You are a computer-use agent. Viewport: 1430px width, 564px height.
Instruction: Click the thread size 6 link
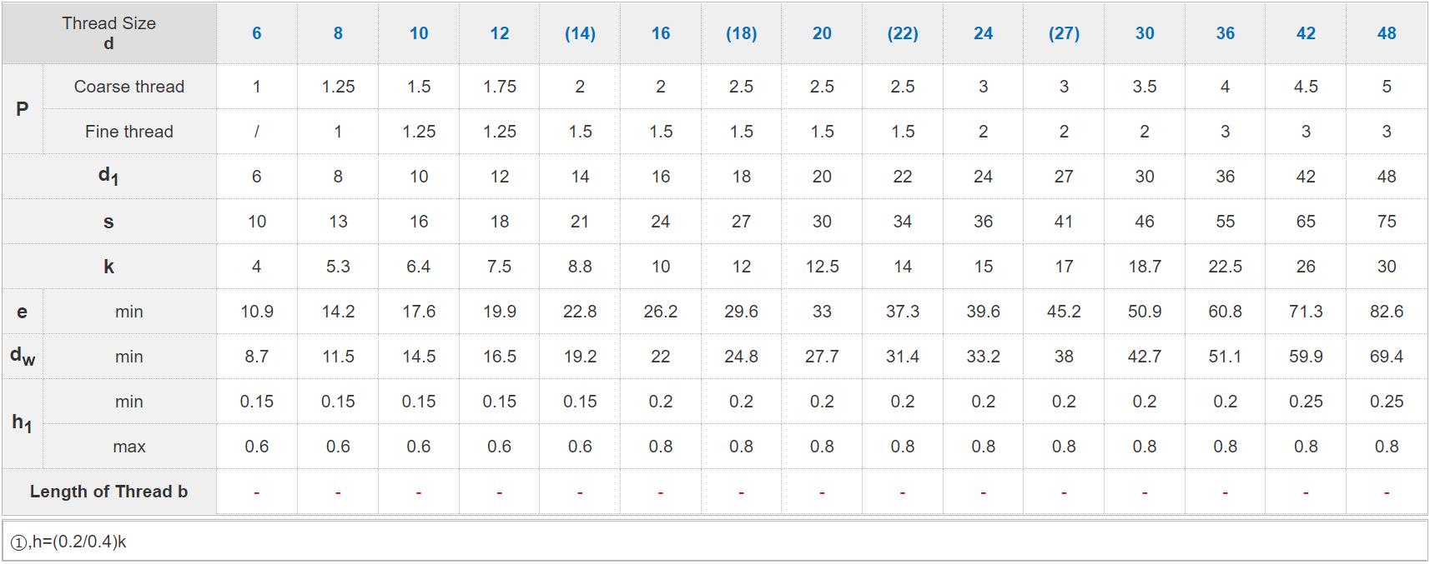257,33
